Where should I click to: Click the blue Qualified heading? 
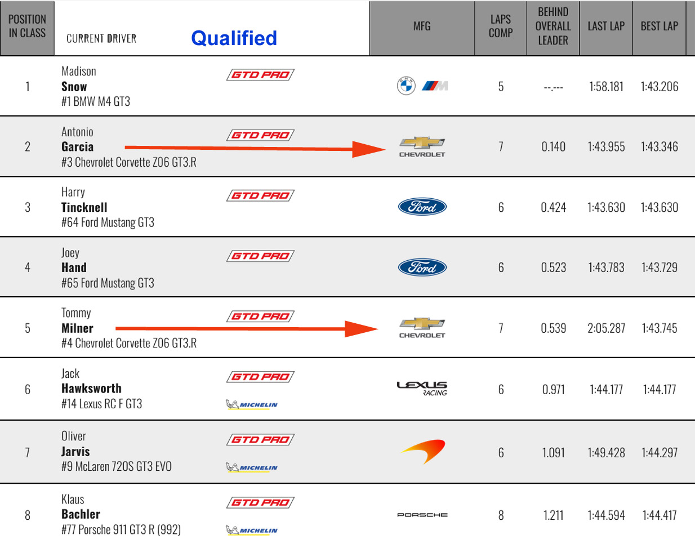[x=234, y=38]
